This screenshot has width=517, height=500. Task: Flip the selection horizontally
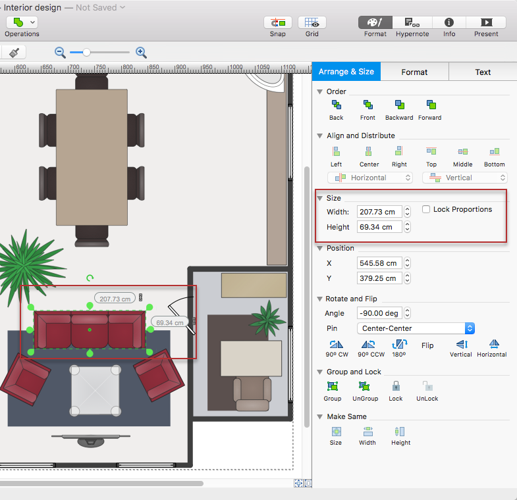click(492, 345)
